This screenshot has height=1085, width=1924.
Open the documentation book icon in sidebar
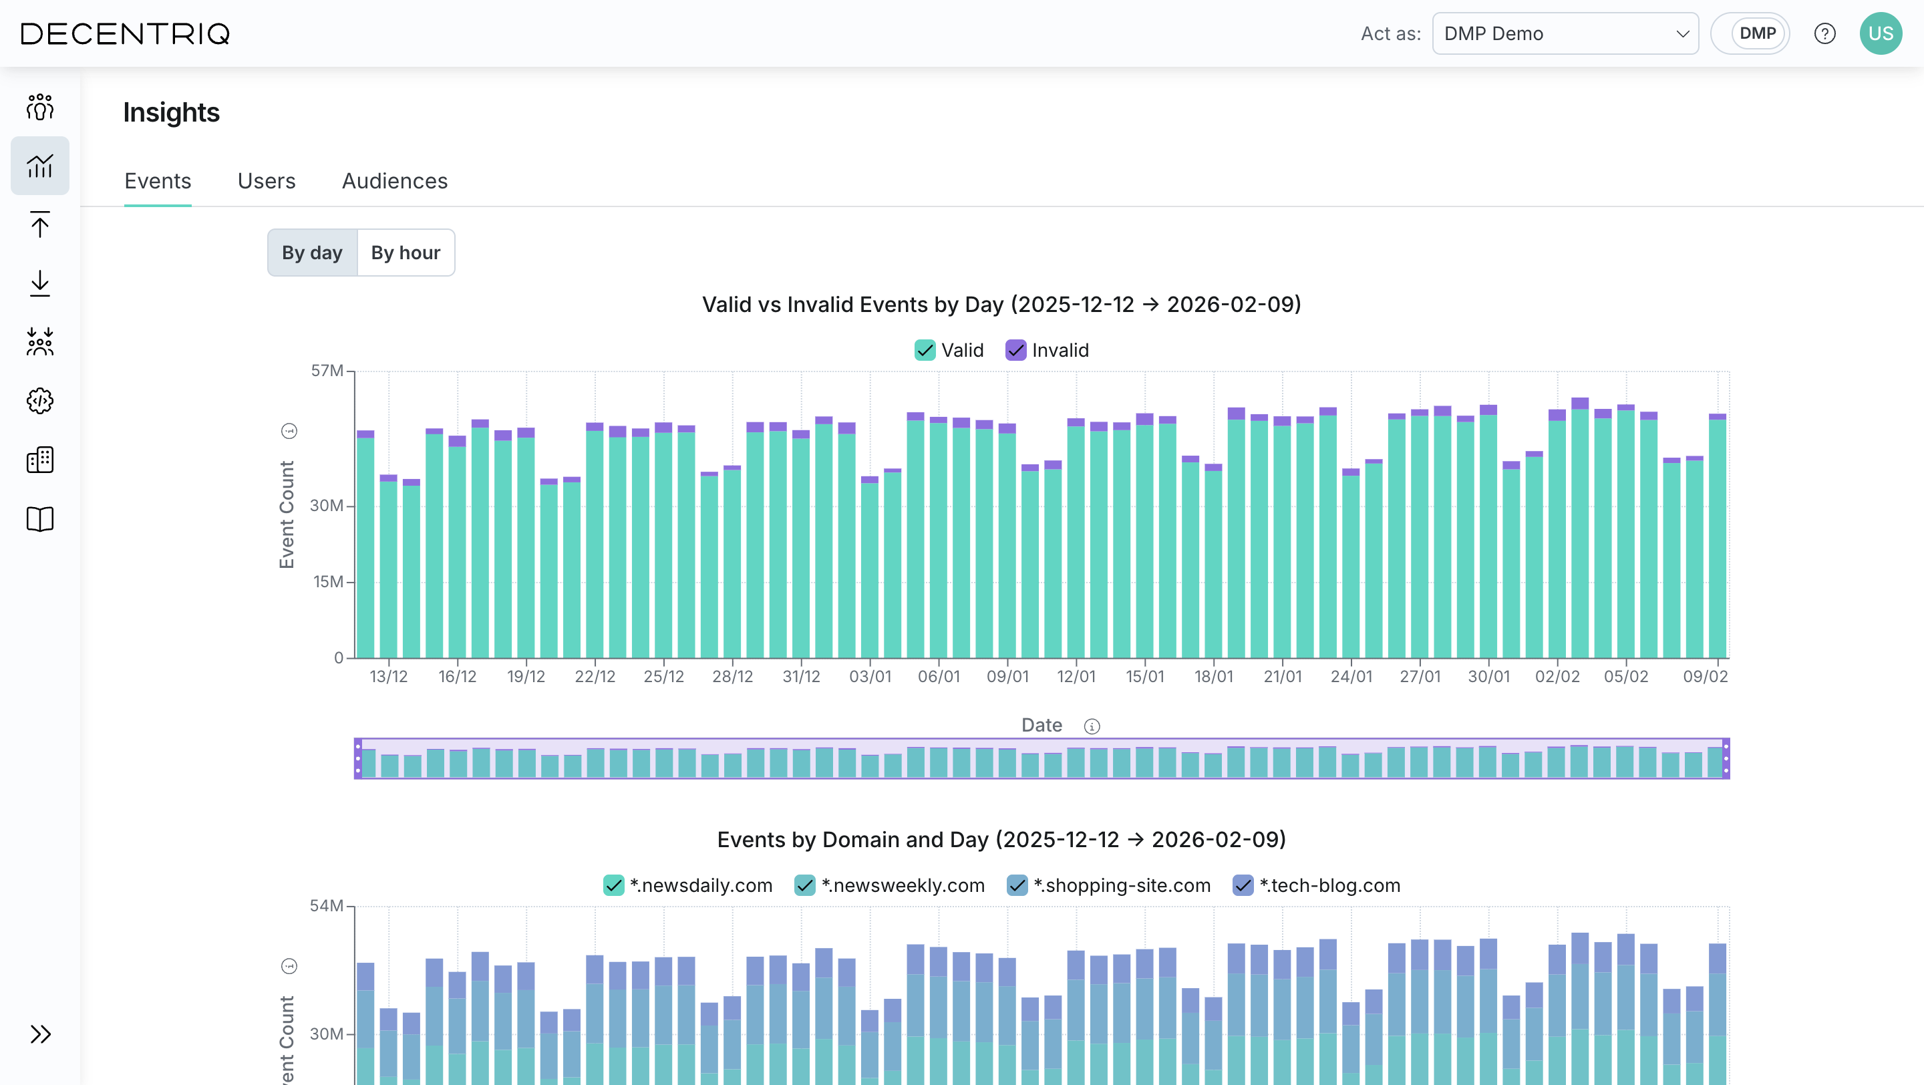[x=39, y=519]
